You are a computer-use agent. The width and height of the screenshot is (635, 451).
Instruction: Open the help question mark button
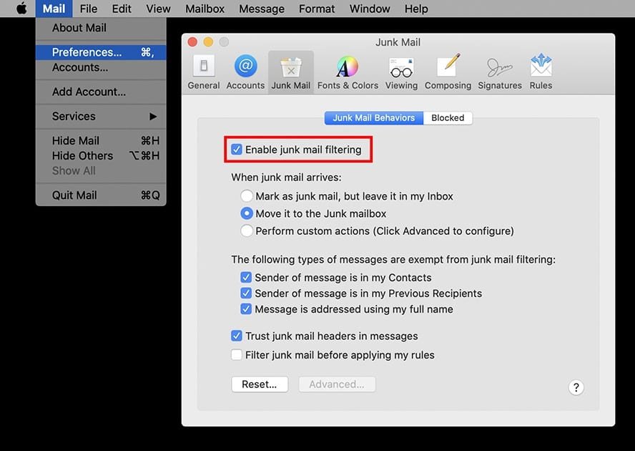pyautogui.click(x=576, y=387)
